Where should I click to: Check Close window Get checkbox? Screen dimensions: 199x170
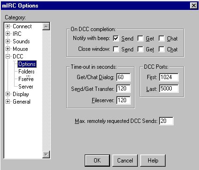tap(140, 49)
